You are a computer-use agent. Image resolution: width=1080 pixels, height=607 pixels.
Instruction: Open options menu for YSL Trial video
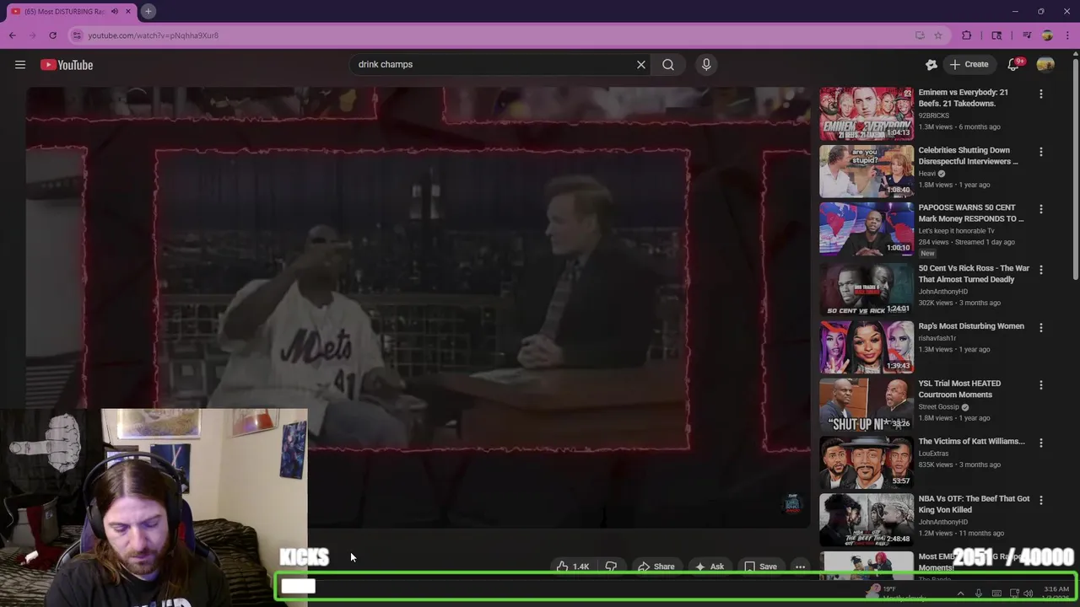coord(1041,385)
